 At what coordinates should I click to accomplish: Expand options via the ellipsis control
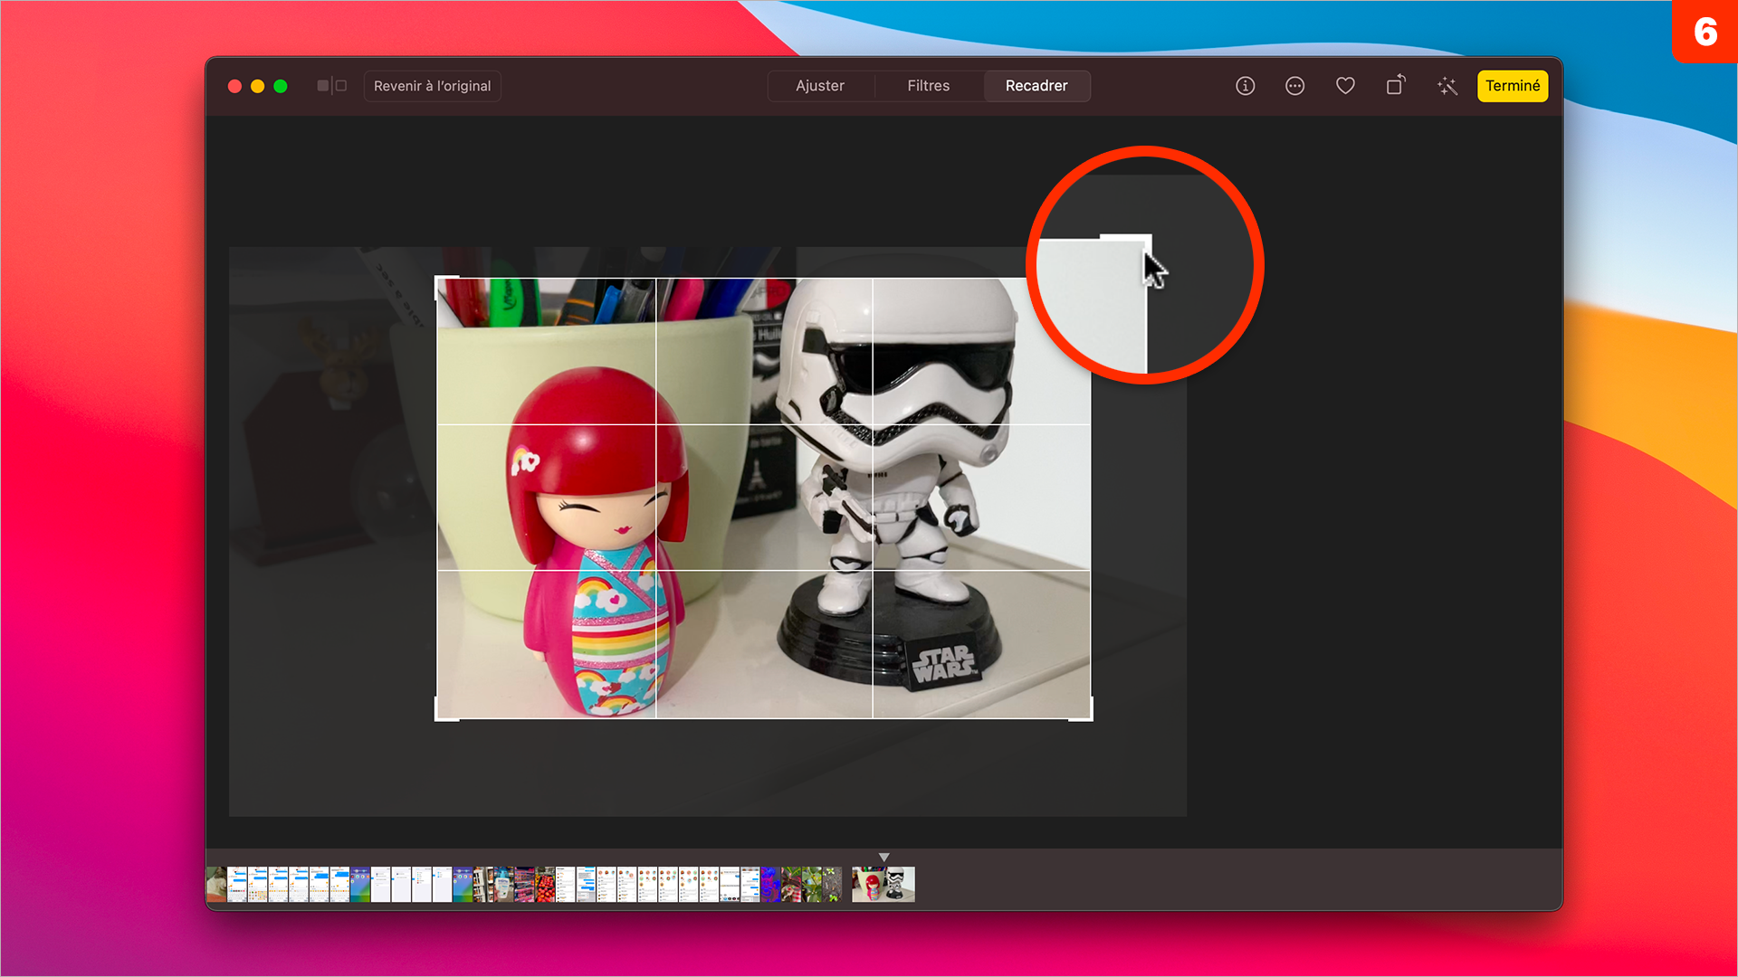[x=1294, y=86]
